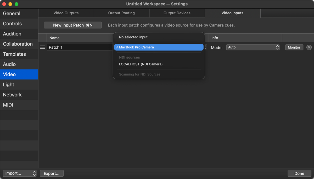Open Audition settings in sidebar
Image resolution: width=314 pixels, height=179 pixels.
coord(19,34)
